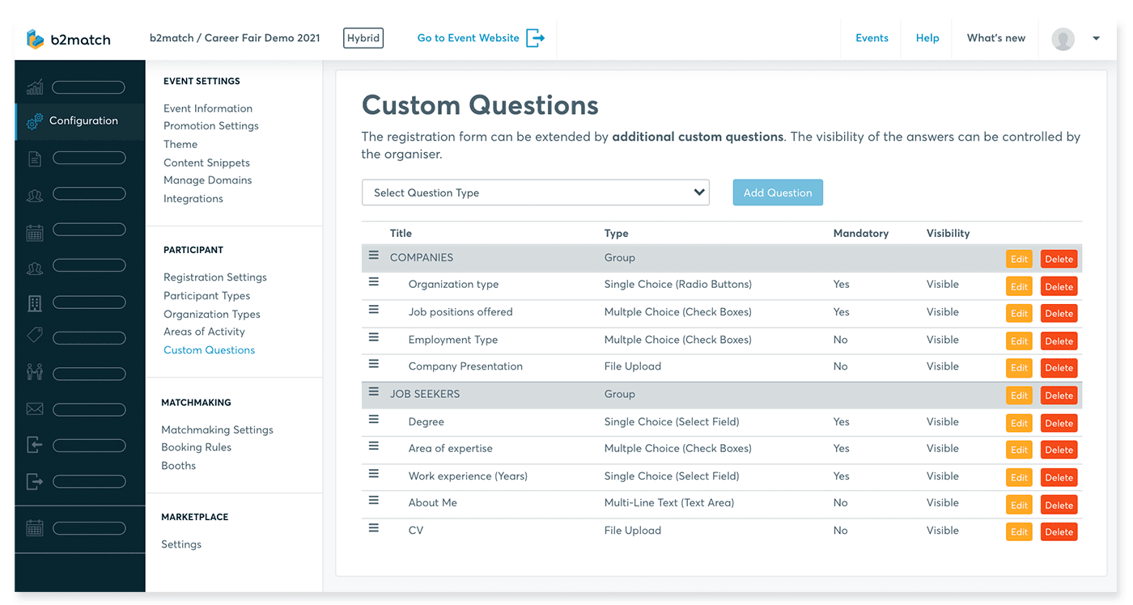The width and height of the screenshot is (1133, 605).
Task: Open the analytics chart icon in sidebar
Action: [35, 87]
